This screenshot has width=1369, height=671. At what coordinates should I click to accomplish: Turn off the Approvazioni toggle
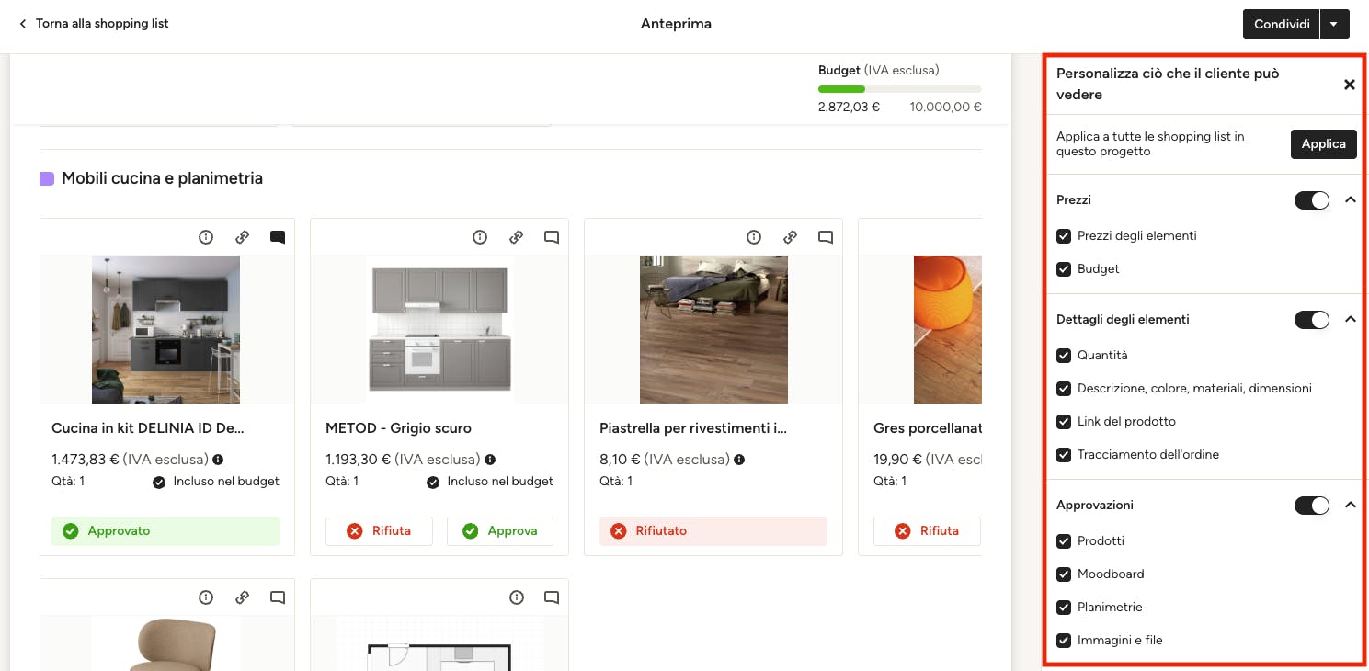point(1311,506)
